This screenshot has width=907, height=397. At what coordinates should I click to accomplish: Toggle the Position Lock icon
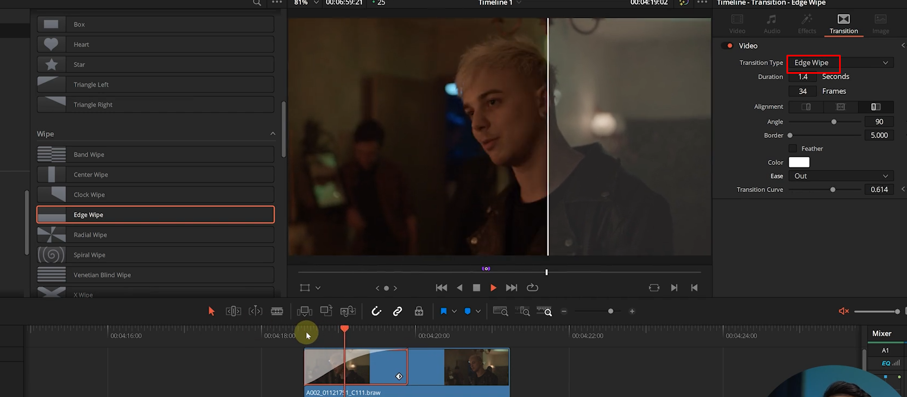(419, 311)
